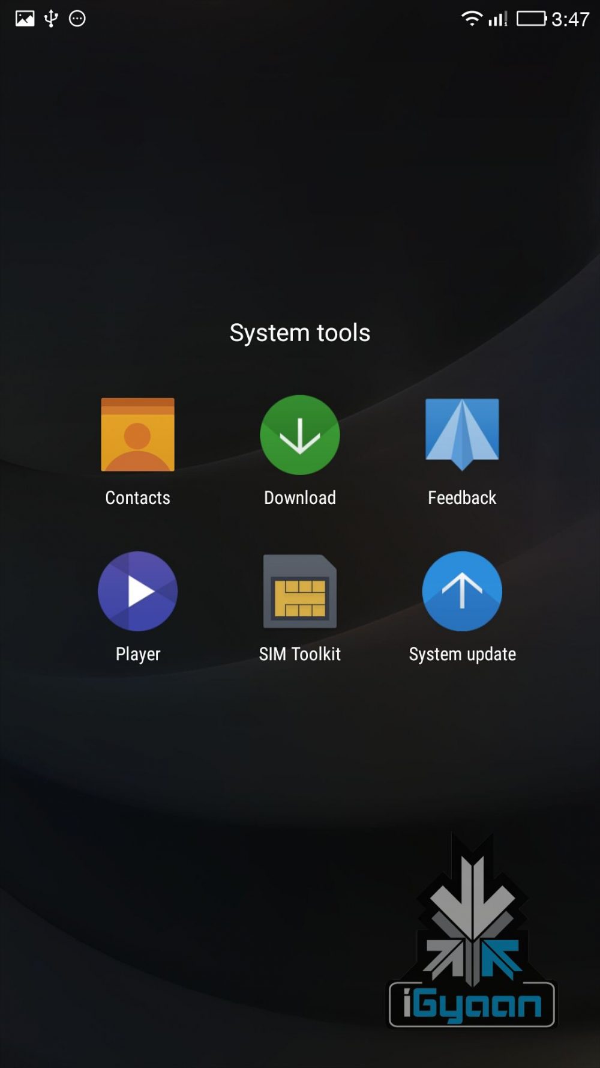Click the Download text label
The height and width of the screenshot is (1068, 600).
(x=299, y=497)
